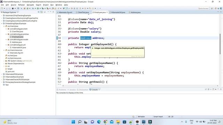The width and height of the screenshot is (223, 125).
Task: Switch to the ClientTest.java editor tab
Action: [83, 12]
